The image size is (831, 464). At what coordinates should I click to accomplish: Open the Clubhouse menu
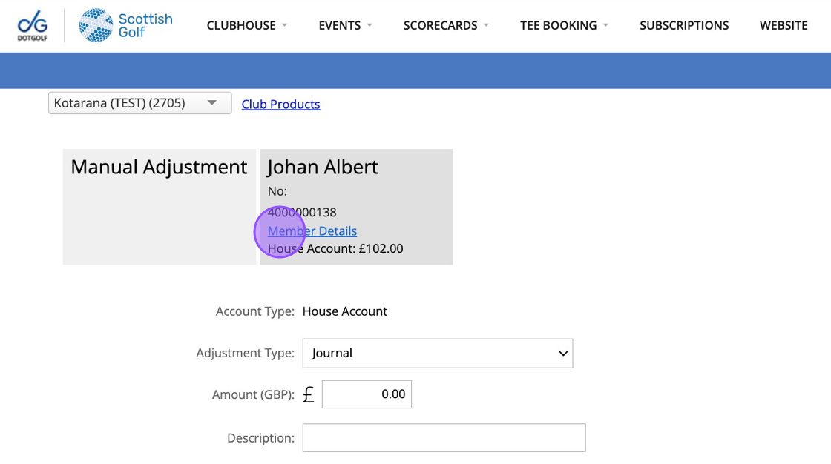pyautogui.click(x=246, y=25)
